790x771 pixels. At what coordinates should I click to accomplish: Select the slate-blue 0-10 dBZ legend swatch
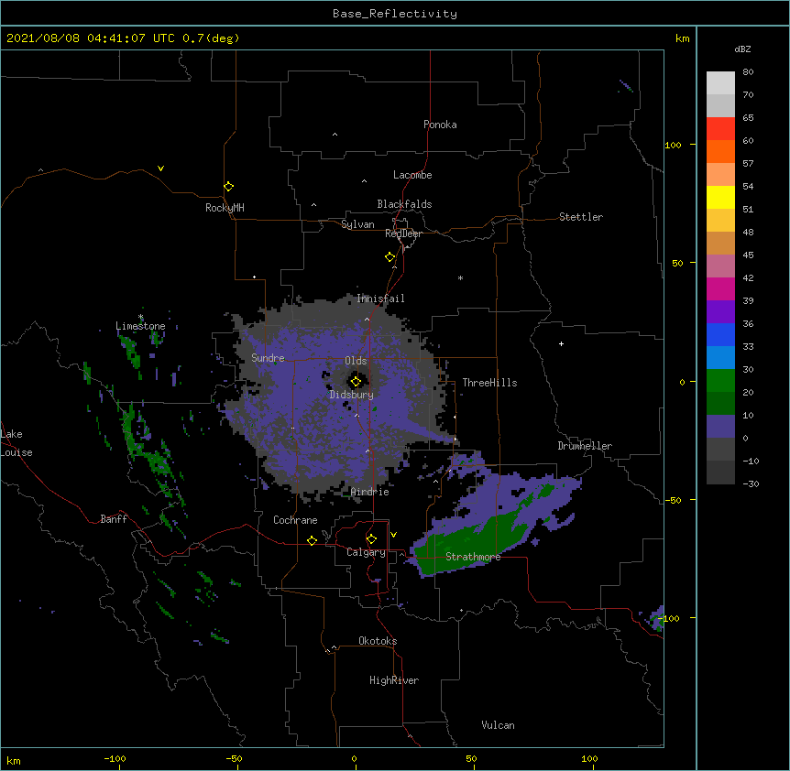(x=720, y=427)
